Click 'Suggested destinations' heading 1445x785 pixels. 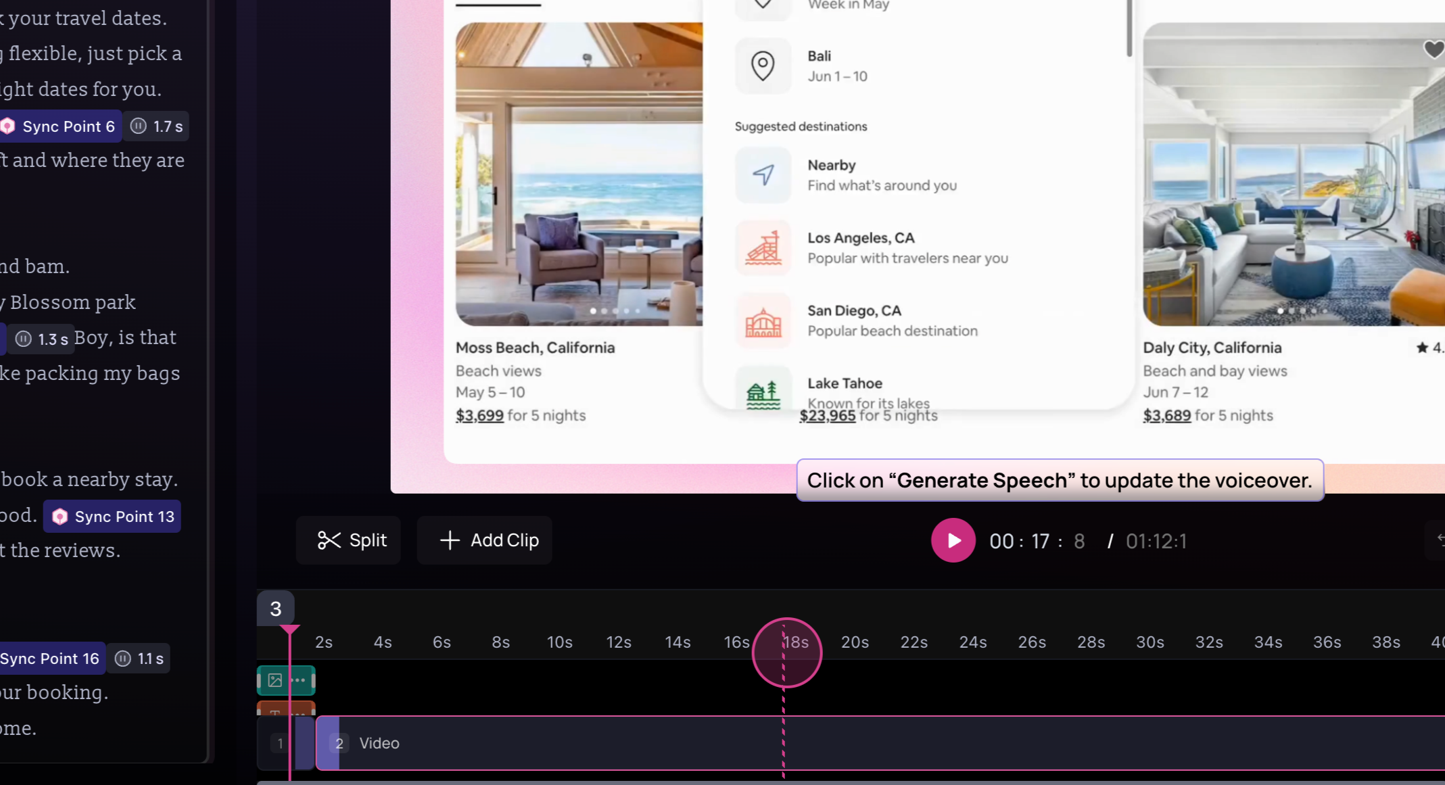click(801, 126)
